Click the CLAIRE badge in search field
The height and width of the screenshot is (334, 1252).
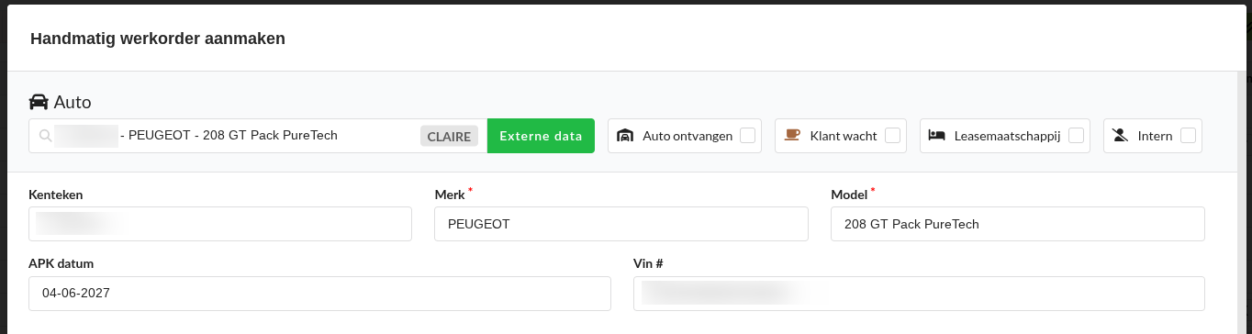click(450, 137)
